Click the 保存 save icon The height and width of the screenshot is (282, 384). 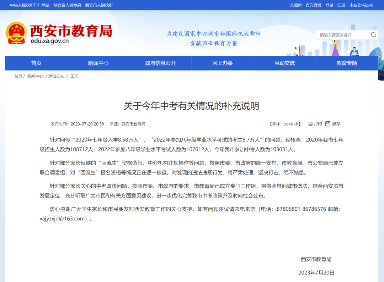pos(328,124)
